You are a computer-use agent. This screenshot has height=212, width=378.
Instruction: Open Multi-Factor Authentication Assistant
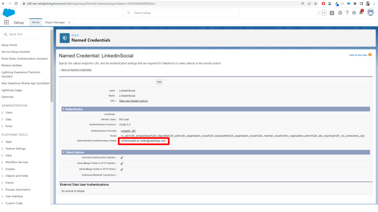(24, 58)
